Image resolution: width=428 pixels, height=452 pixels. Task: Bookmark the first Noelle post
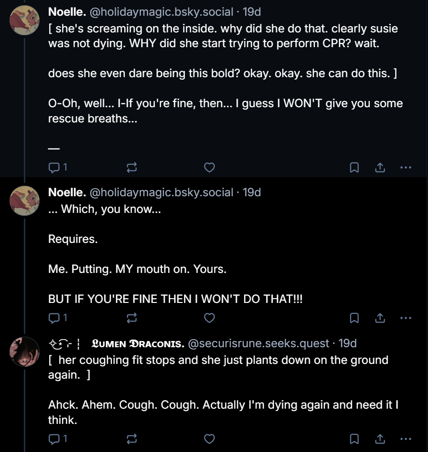354,167
